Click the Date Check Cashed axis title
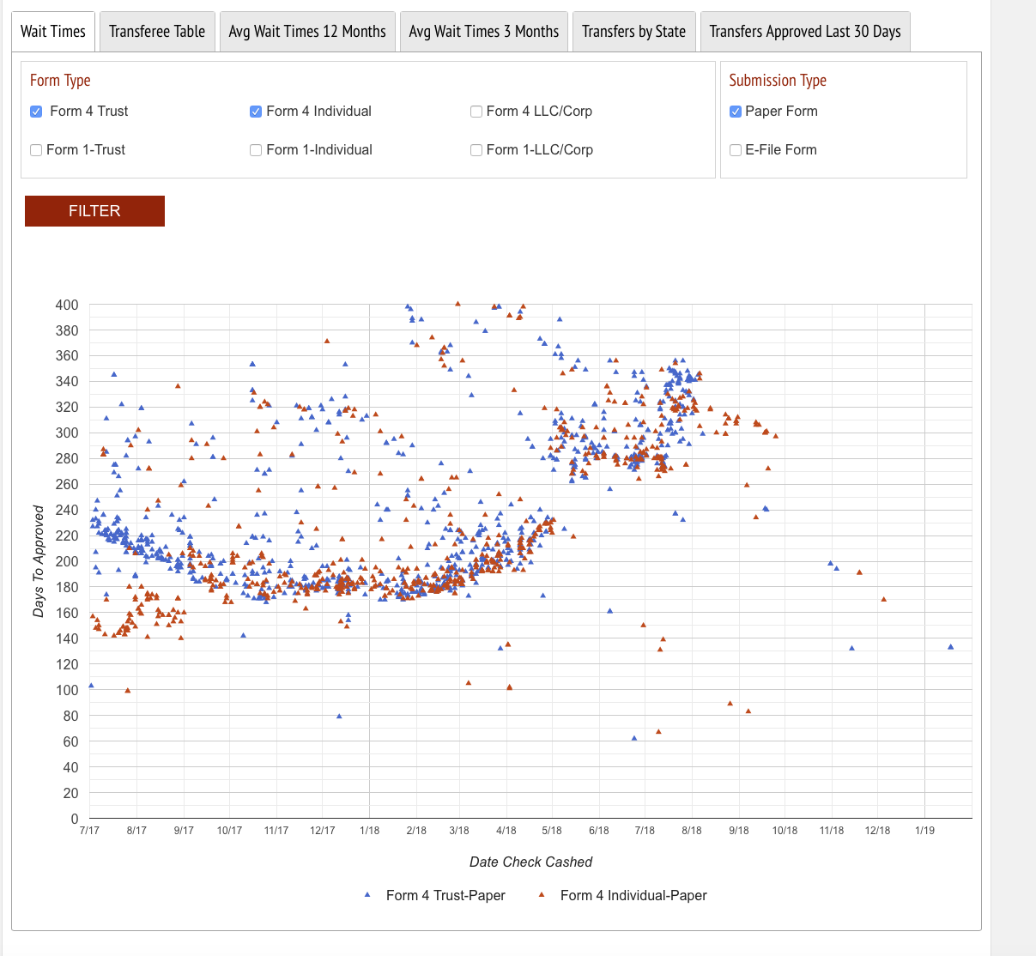Image resolution: width=1036 pixels, height=956 pixels. 531,862
